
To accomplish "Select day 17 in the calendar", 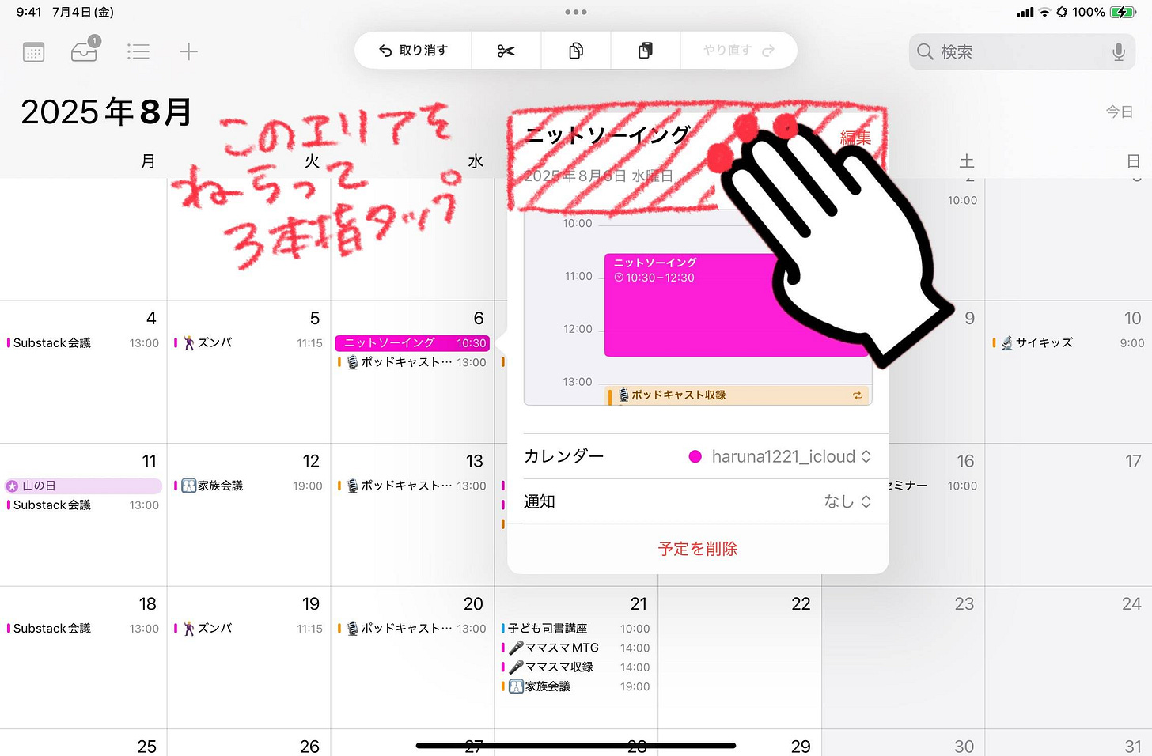I will pyautogui.click(x=1133, y=461).
